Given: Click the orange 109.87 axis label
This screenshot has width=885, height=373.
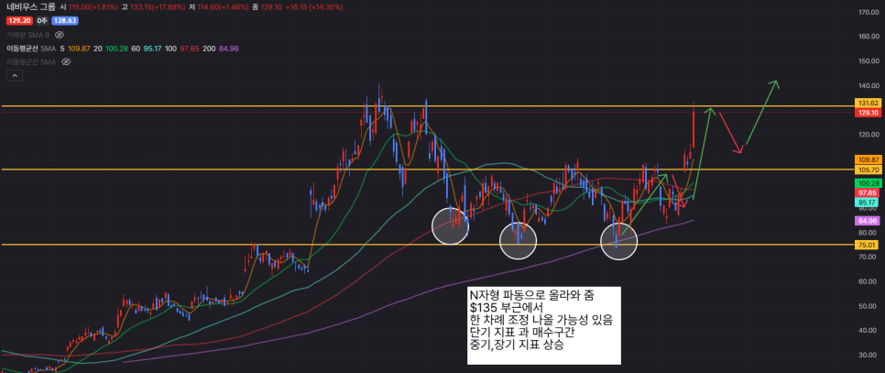Looking at the screenshot, I should [x=869, y=159].
